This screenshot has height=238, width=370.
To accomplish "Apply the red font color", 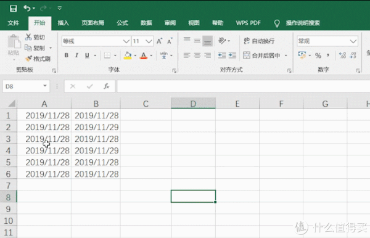I will click(x=144, y=55).
